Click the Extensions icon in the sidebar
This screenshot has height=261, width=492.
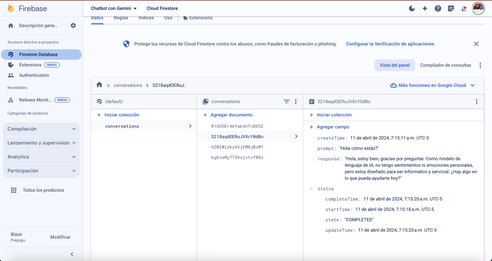(11, 65)
